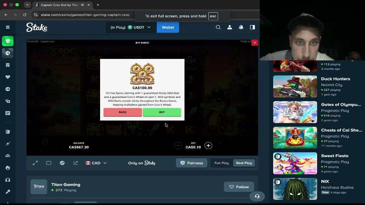This screenshot has width=365, height=205.
Task: Click the Fairness button
Action: click(192, 163)
